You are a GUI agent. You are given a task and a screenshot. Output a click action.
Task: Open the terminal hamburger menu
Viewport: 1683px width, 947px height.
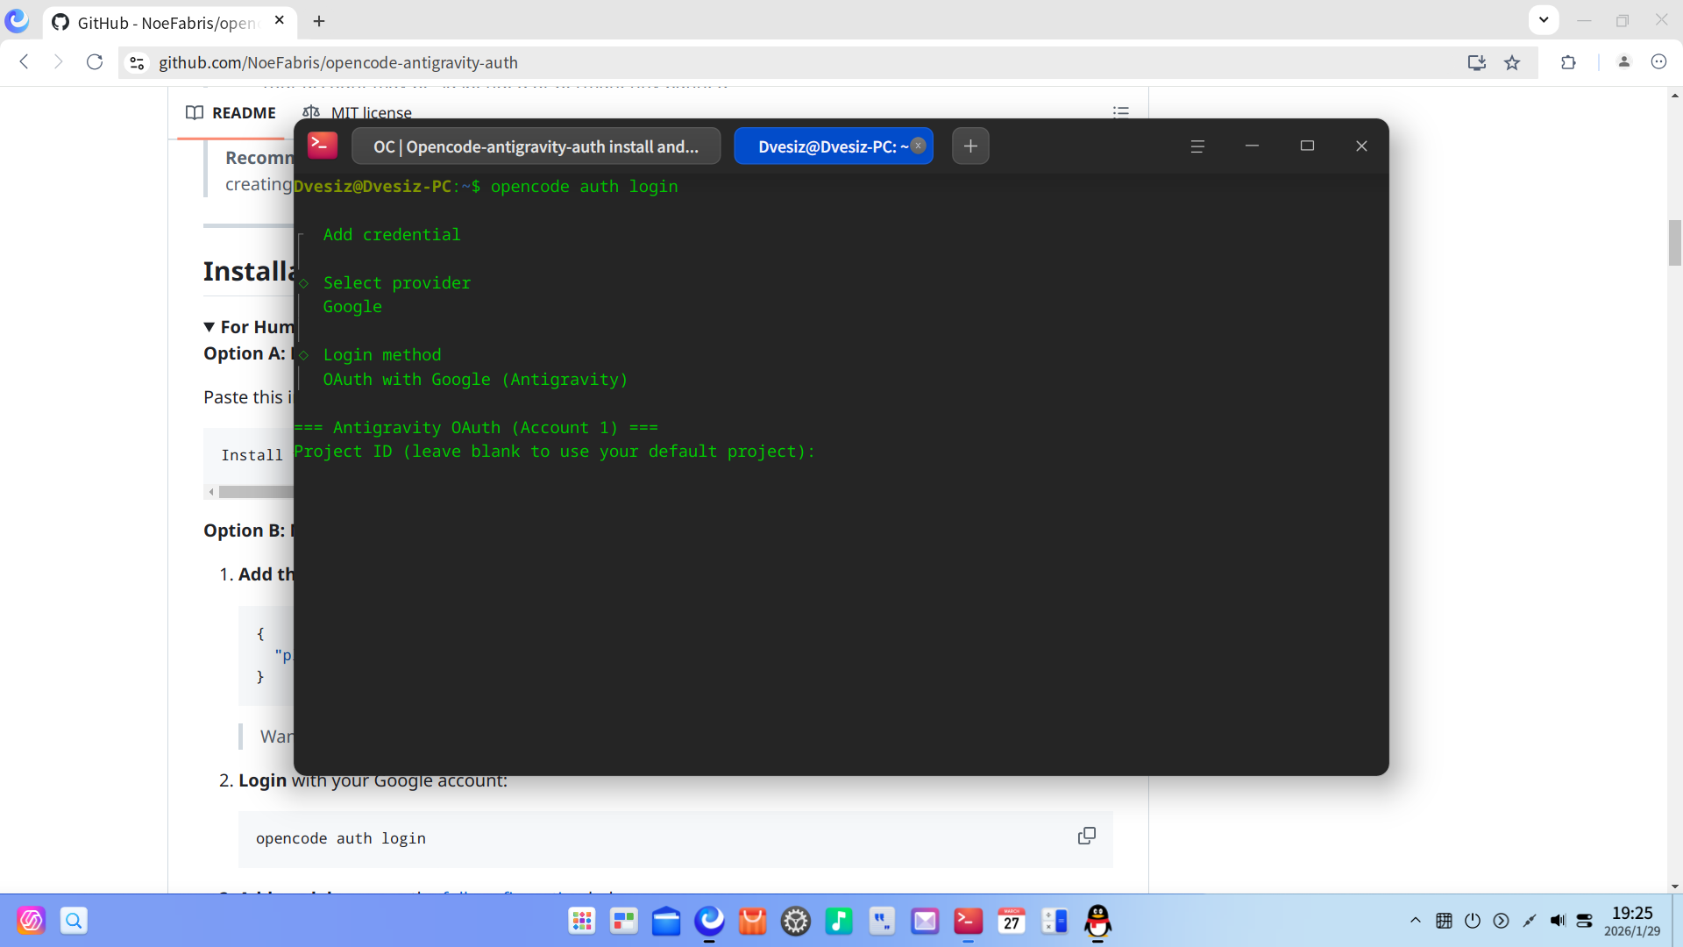tap(1198, 146)
